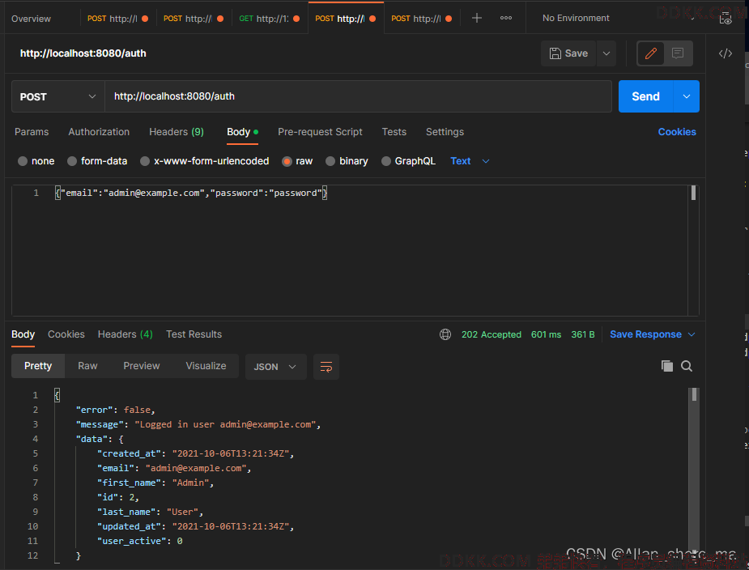Click the request title http://localhost:8080/auth
Viewport: 749px width, 570px height.
click(83, 53)
